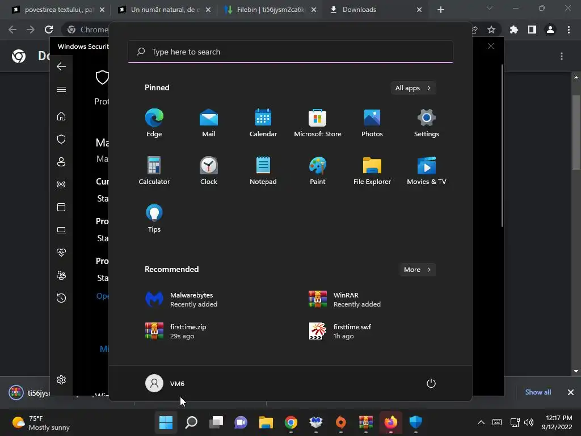
Task: Click the power button in Start menu
Action: [x=431, y=383]
